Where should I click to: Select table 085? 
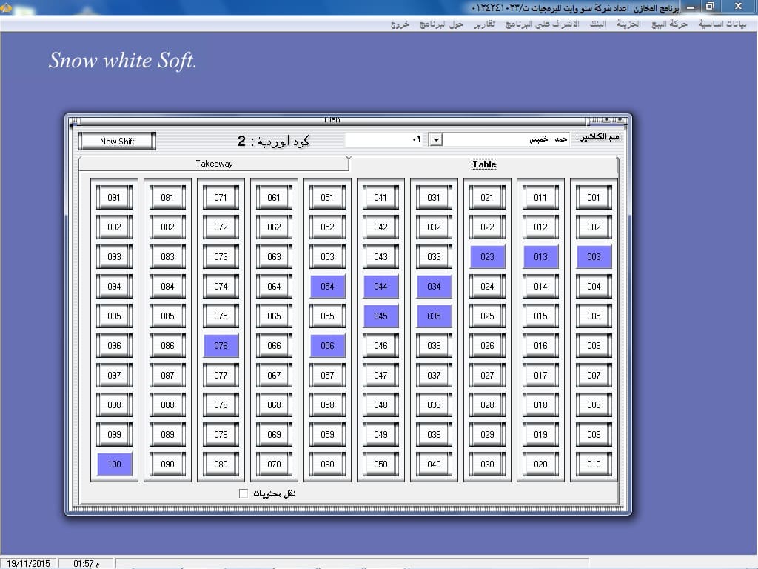click(x=167, y=316)
